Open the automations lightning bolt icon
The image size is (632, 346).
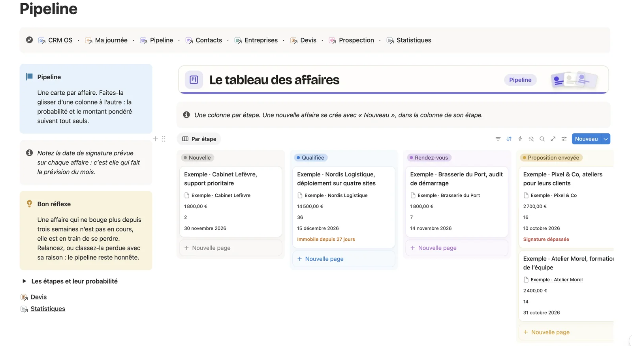520,139
